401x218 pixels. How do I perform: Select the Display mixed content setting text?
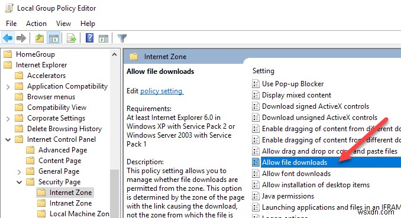[296, 95]
